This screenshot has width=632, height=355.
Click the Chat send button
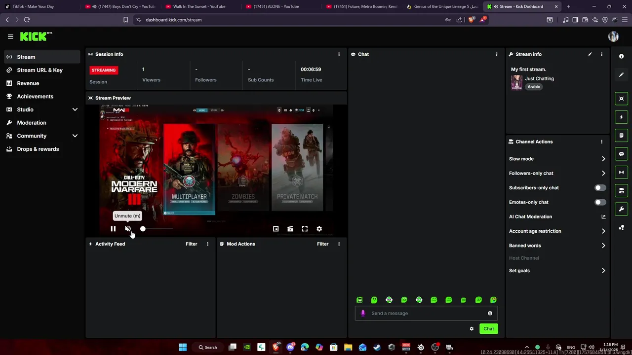pyautogui.click(x=488, y=329)
